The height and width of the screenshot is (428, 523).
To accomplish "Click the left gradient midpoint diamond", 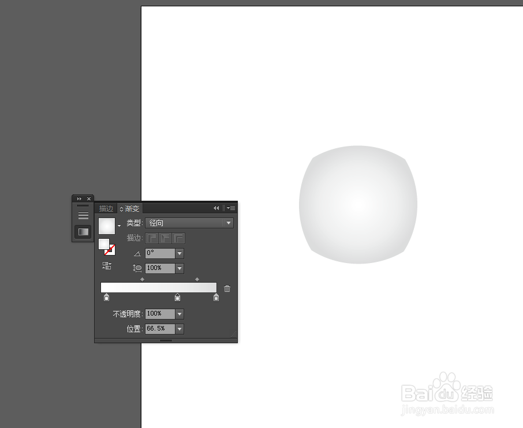I will pos(143,279).
